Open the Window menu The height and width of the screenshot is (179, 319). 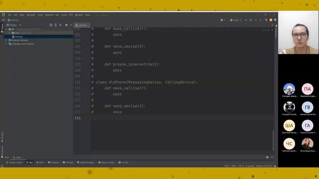79,15
